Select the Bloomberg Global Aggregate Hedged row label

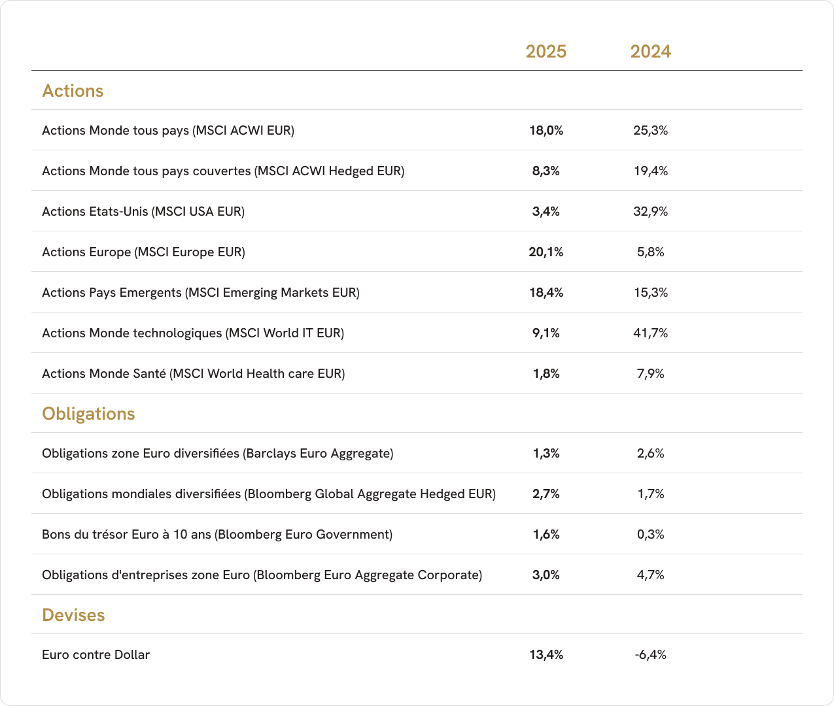coord(268,494)
